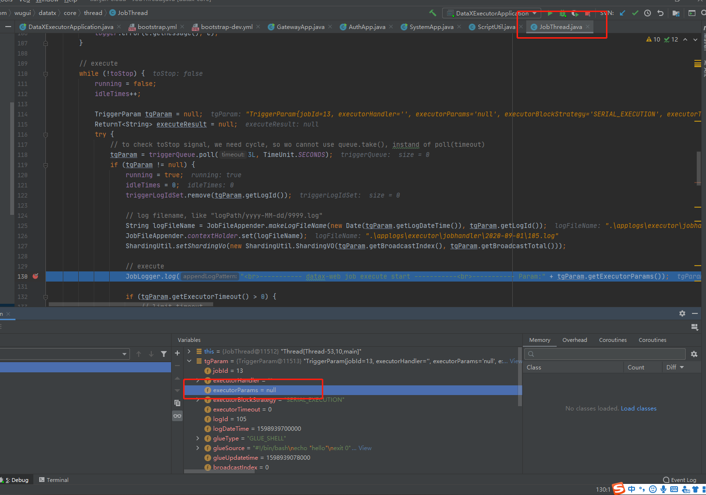This screenshot has width=706, height=495.
Task: Click the duplicate watch copy icon
Action: (177, 403)
